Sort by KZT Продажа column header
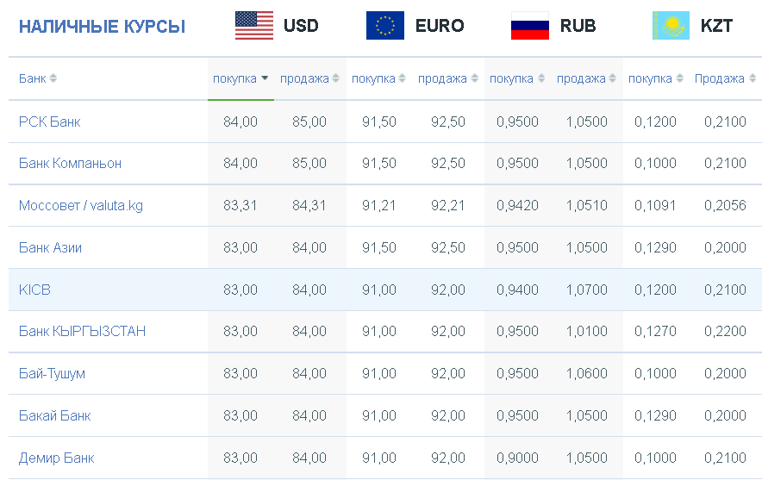This screenshot has width=762, height=480. tap(725, 78)
